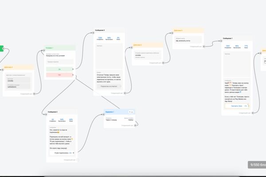The height and width of the screenshot is (177, 266).
Task: Click the Каждому из этих условий text
Action: (55, 56)
